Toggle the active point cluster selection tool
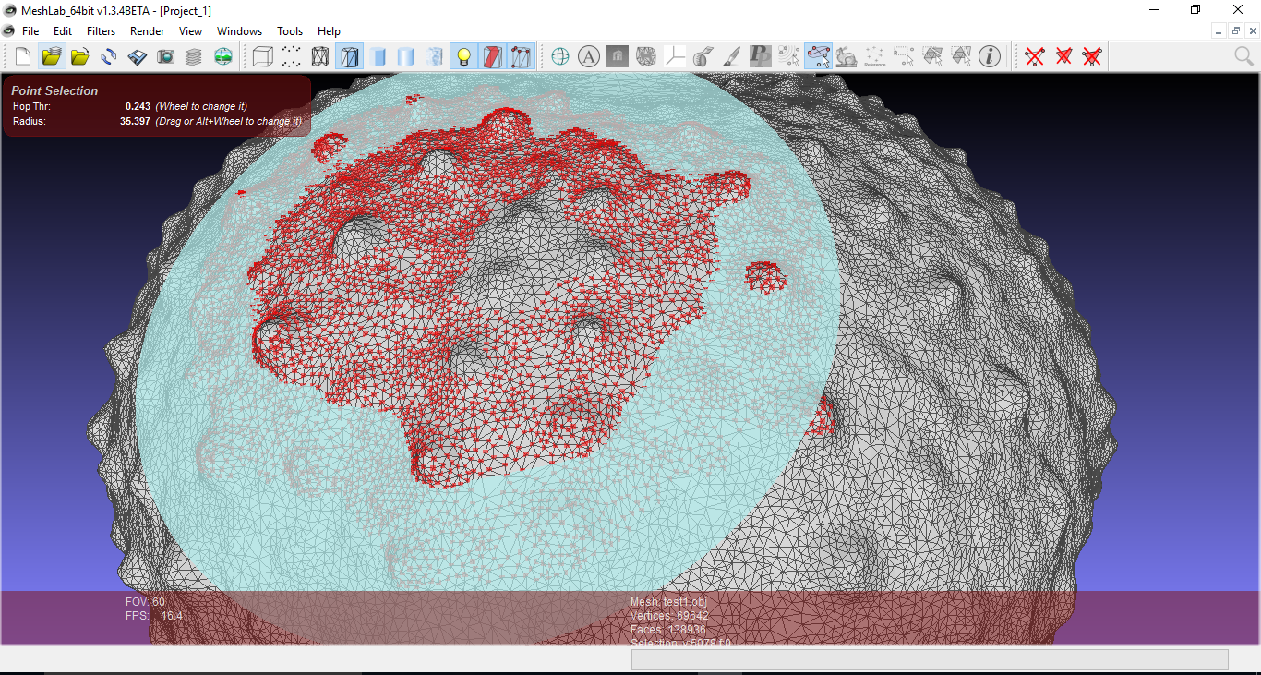The height and width of the screenshot is (675, 1261). click(x=818, y=56)
